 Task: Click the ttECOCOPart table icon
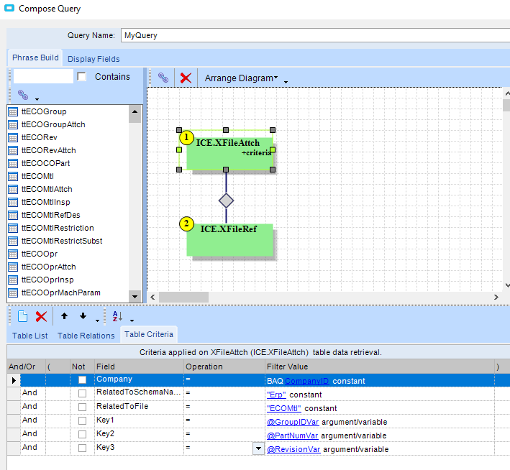[13, 163]
